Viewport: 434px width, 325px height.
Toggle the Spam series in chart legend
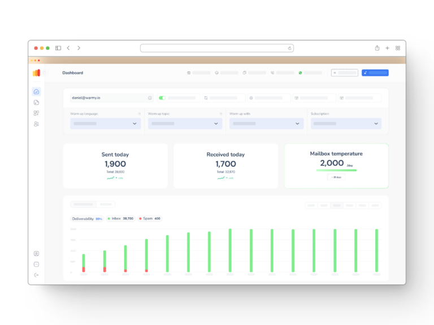click(x=150, y=218)
